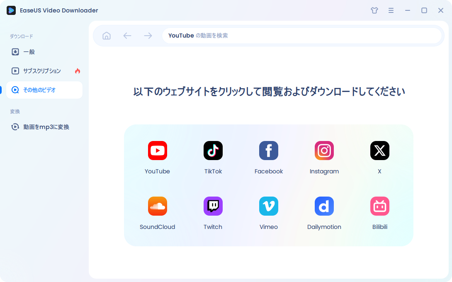Viewport: 452px width, 282px height.
Task: Select the SoundCloud icon
Action: coord(158,206)
